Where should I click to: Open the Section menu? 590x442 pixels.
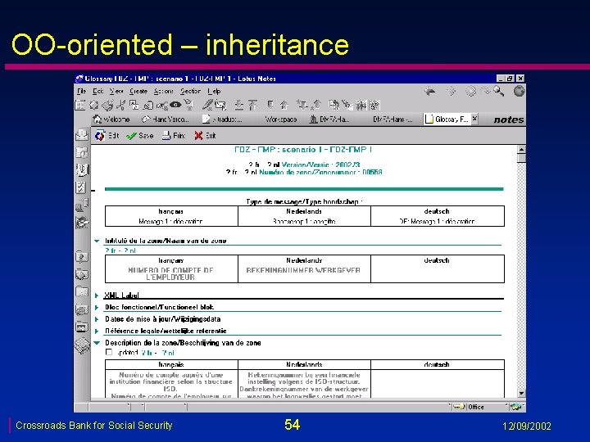tap(190, 91)
